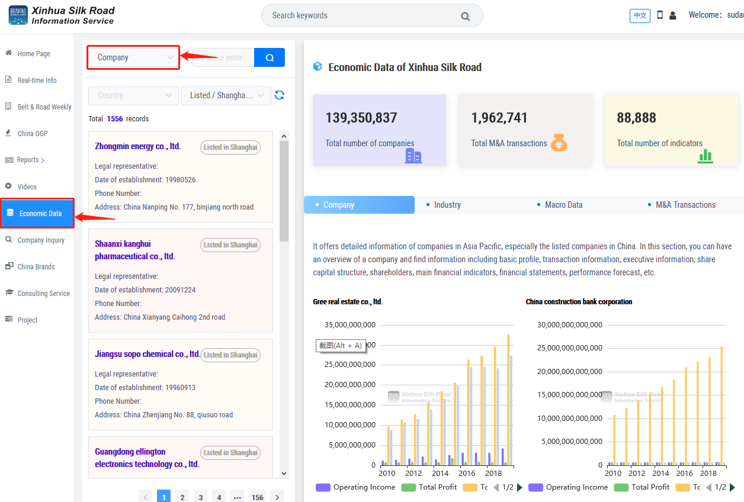744x502 pixels.
Task: Click the Total M&A transactions card
Action: pos(525,130)
